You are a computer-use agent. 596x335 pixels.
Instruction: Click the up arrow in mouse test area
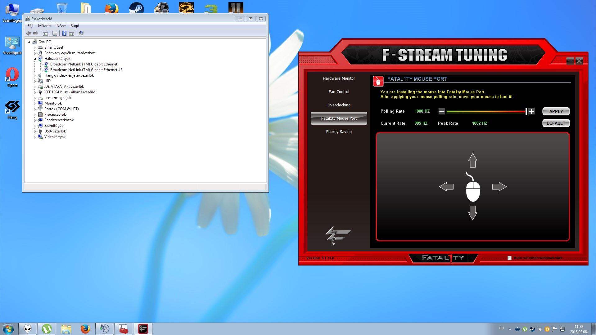point(473,160)
